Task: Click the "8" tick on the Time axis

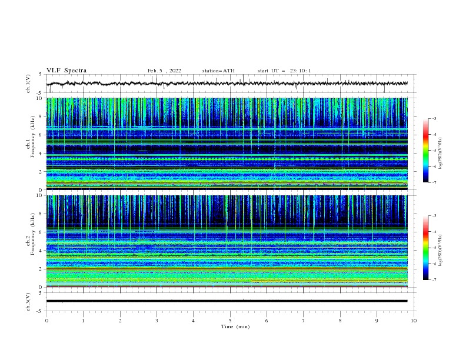Action: coord(340,321)
